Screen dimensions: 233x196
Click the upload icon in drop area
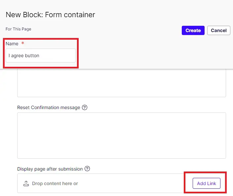coord(26,183)
